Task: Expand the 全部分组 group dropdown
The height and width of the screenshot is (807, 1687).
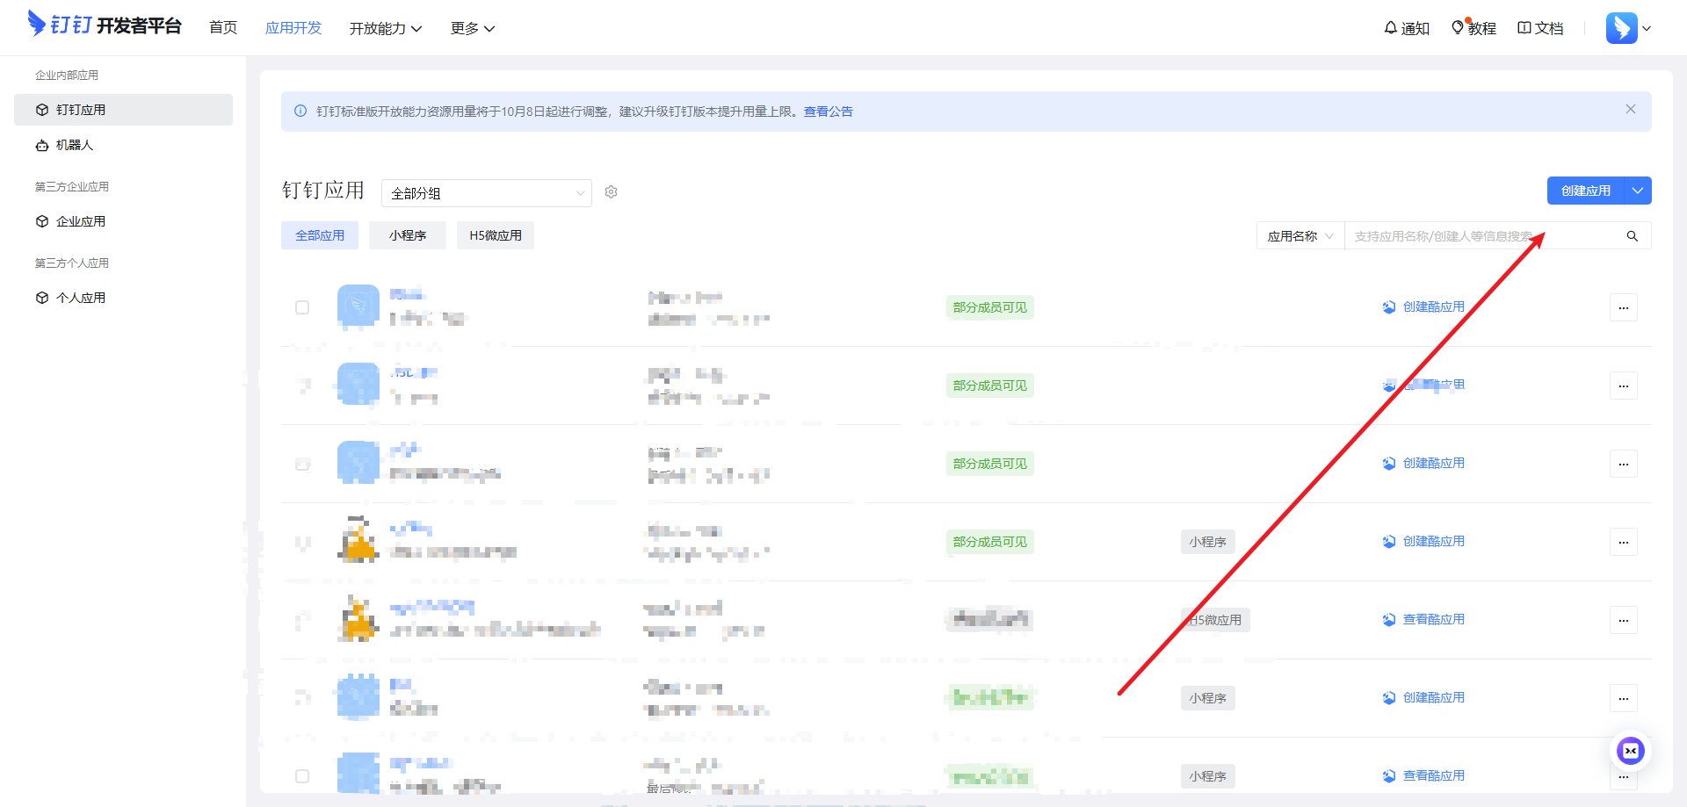Action: 486,193
